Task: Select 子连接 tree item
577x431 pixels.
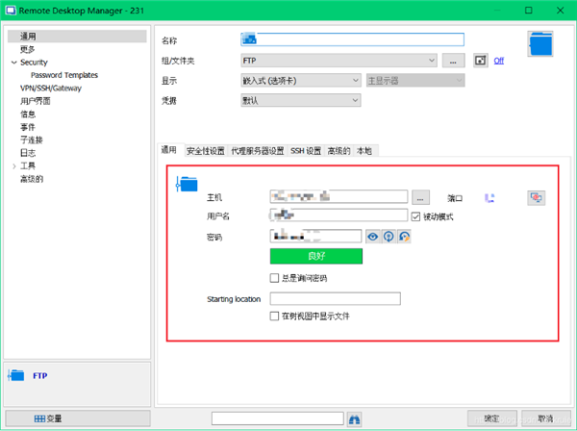Action: click(32, 139)
